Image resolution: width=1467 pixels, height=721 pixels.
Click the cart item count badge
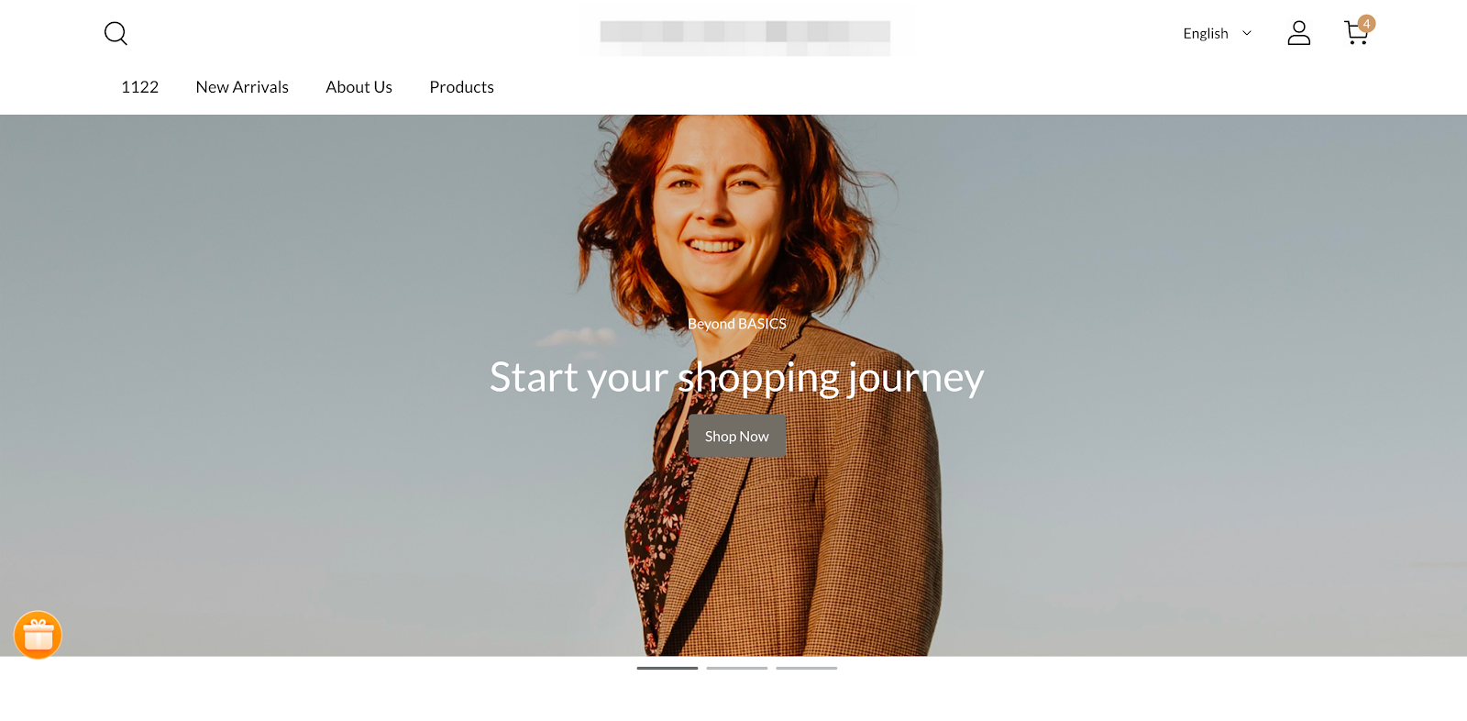(x=1366, y=24)
